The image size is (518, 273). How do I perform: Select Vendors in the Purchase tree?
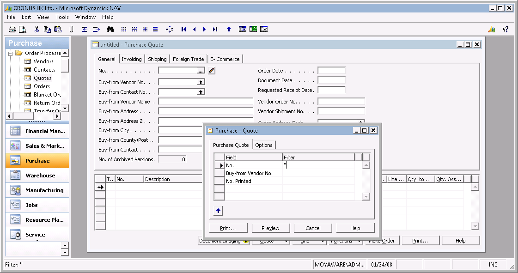pyautogui.click(x=43, y=61)
